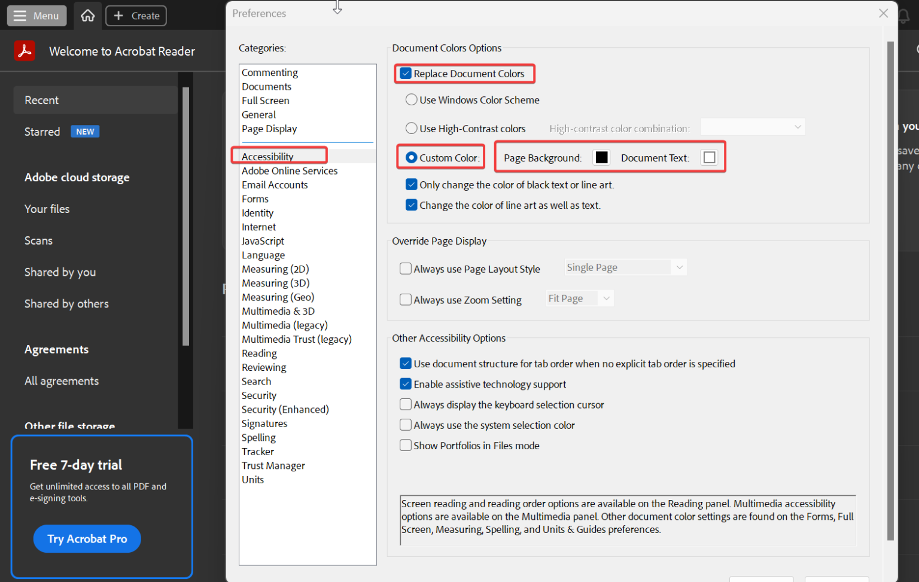This screenshot has height=582, width=919.
Task: Select the Language category
Action: tap(263, 255)
